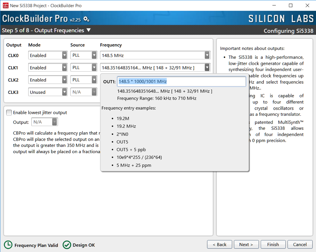
Task: Click the 'Configuring Si5338' label
Action: click(288, 31)
